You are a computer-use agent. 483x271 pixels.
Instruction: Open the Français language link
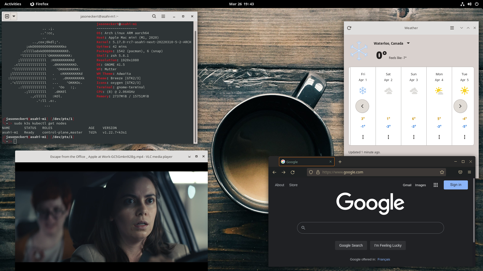(384, 259)
